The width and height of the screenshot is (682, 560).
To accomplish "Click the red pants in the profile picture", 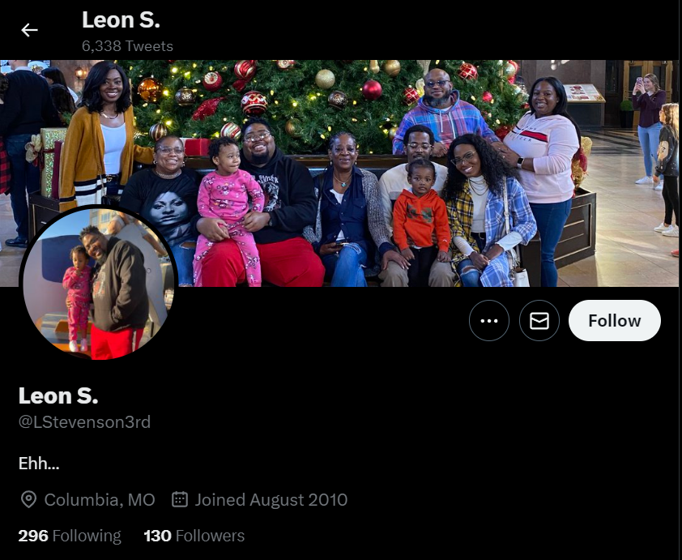I will pyautogui.click(x=115, y=343).
